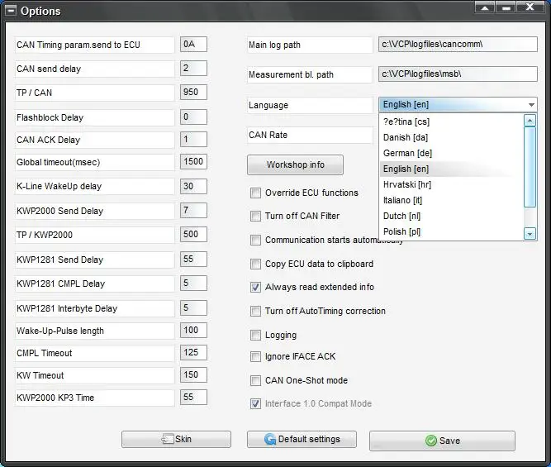The image size is (551, 467).
Task: Roll up window with the arrow icon
Action: [485, 7]
